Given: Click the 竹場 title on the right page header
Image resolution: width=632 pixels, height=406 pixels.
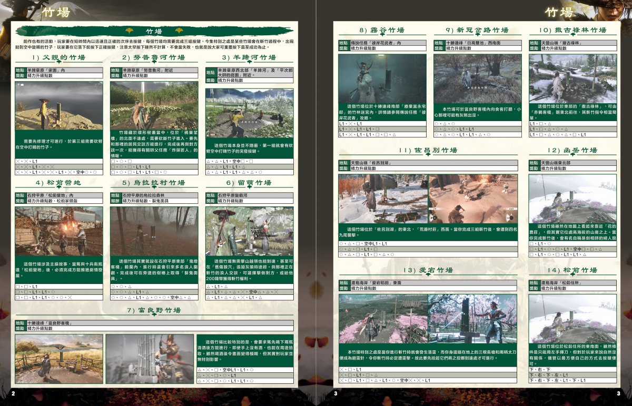Looking at the screenshot, I should tap(559, 12).
